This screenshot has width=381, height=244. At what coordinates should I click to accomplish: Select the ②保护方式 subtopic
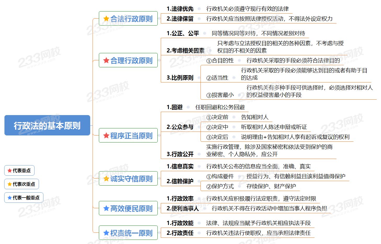click(220, 186)
